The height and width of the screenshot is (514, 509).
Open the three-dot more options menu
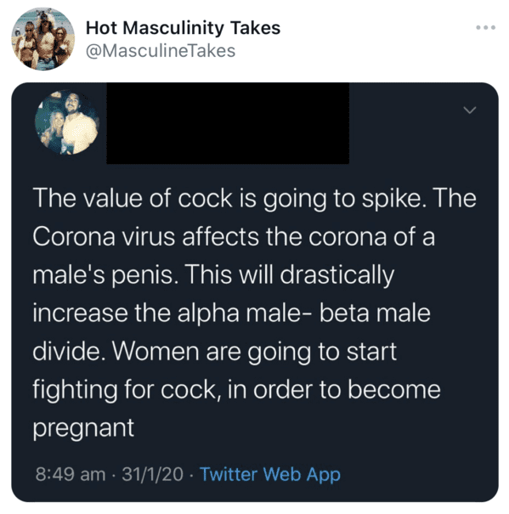coord(486,27)
